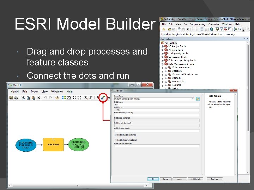Browse for Input Table with the folder icon
The image size is (254, 190).
(x=198, y=99)
